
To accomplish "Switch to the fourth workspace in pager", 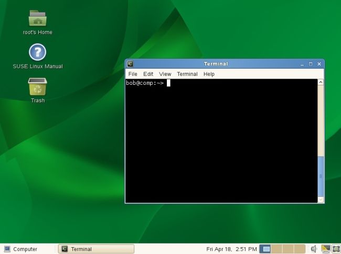I will [x=300, y=249].
